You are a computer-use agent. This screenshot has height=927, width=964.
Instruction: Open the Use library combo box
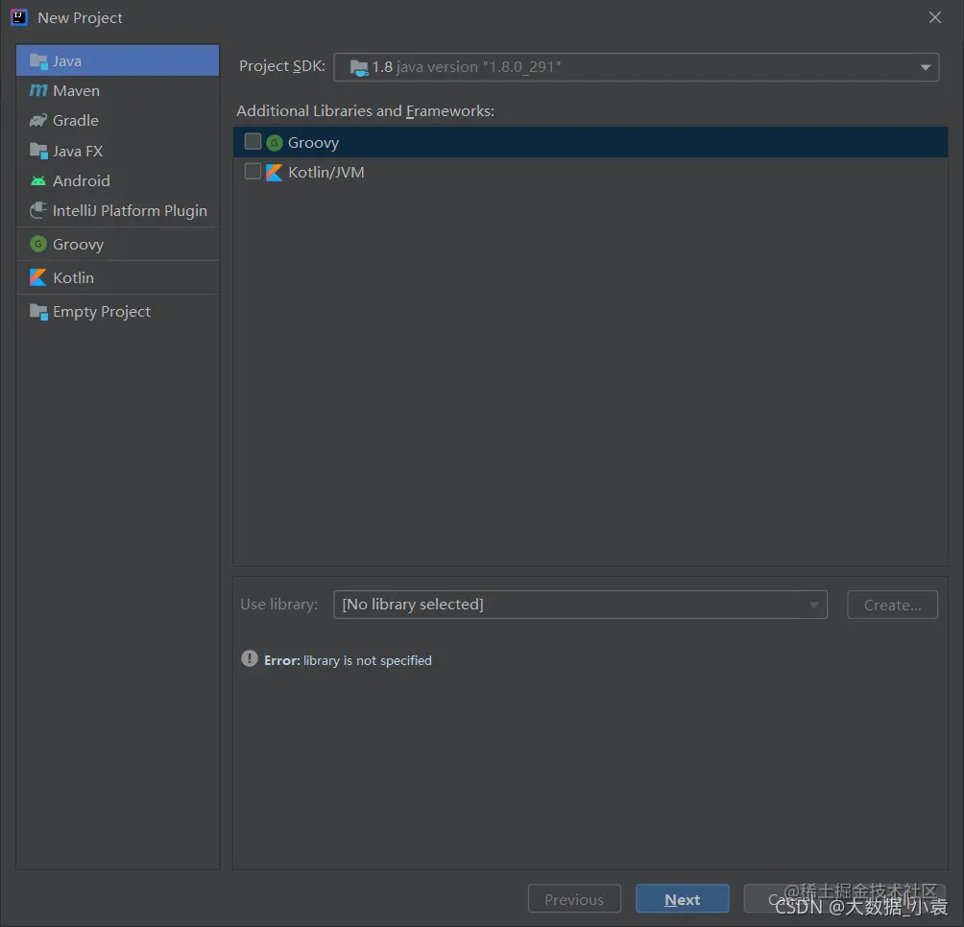(580, 605)
